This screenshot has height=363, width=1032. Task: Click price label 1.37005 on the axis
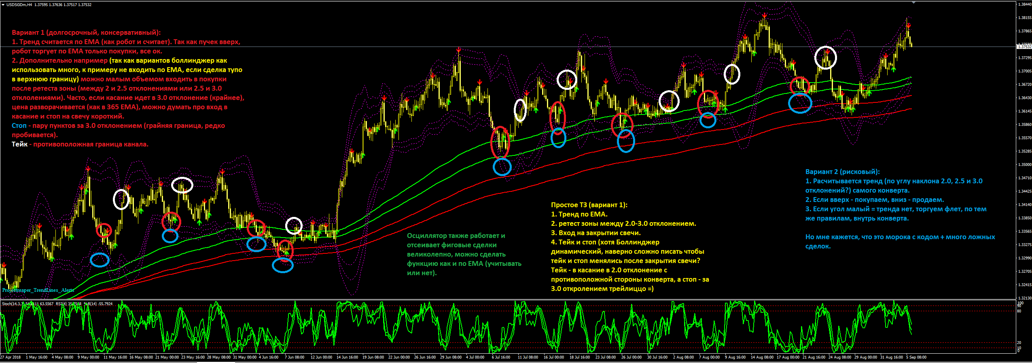coord(1025,71)
